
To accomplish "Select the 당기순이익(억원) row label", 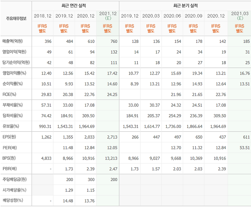I will click(x=16, y=62).
